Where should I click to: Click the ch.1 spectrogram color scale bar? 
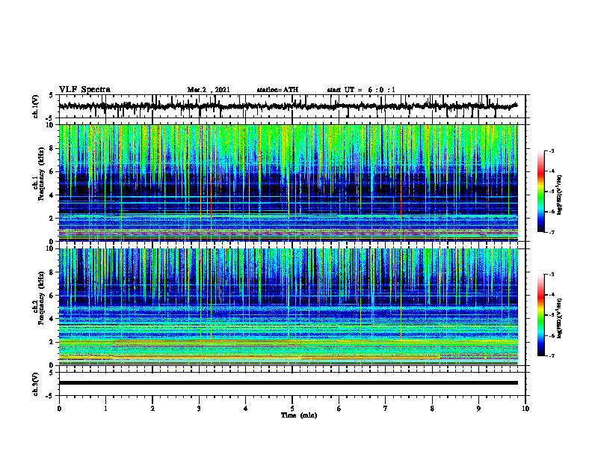pyautogui.click(x=541, y=192)
